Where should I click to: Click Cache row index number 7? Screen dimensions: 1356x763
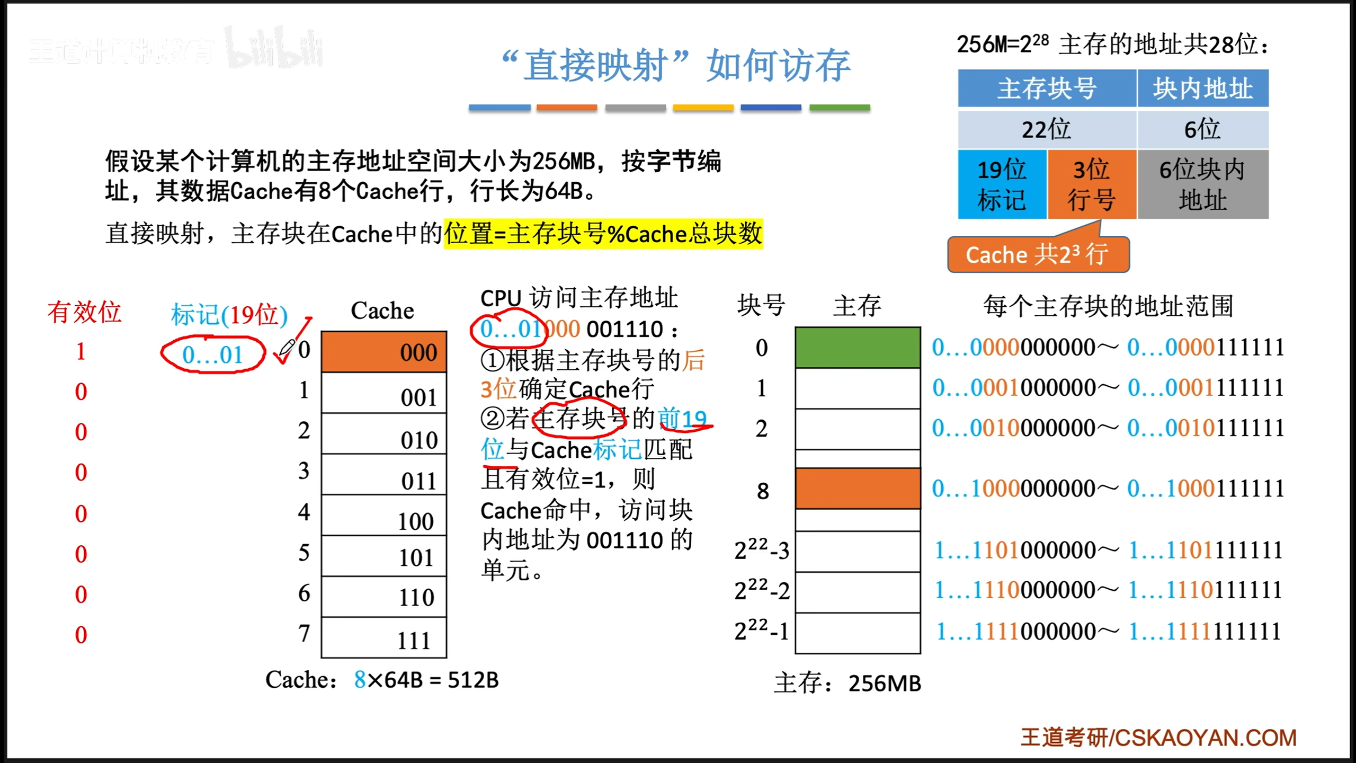click(x=304, y=633)
